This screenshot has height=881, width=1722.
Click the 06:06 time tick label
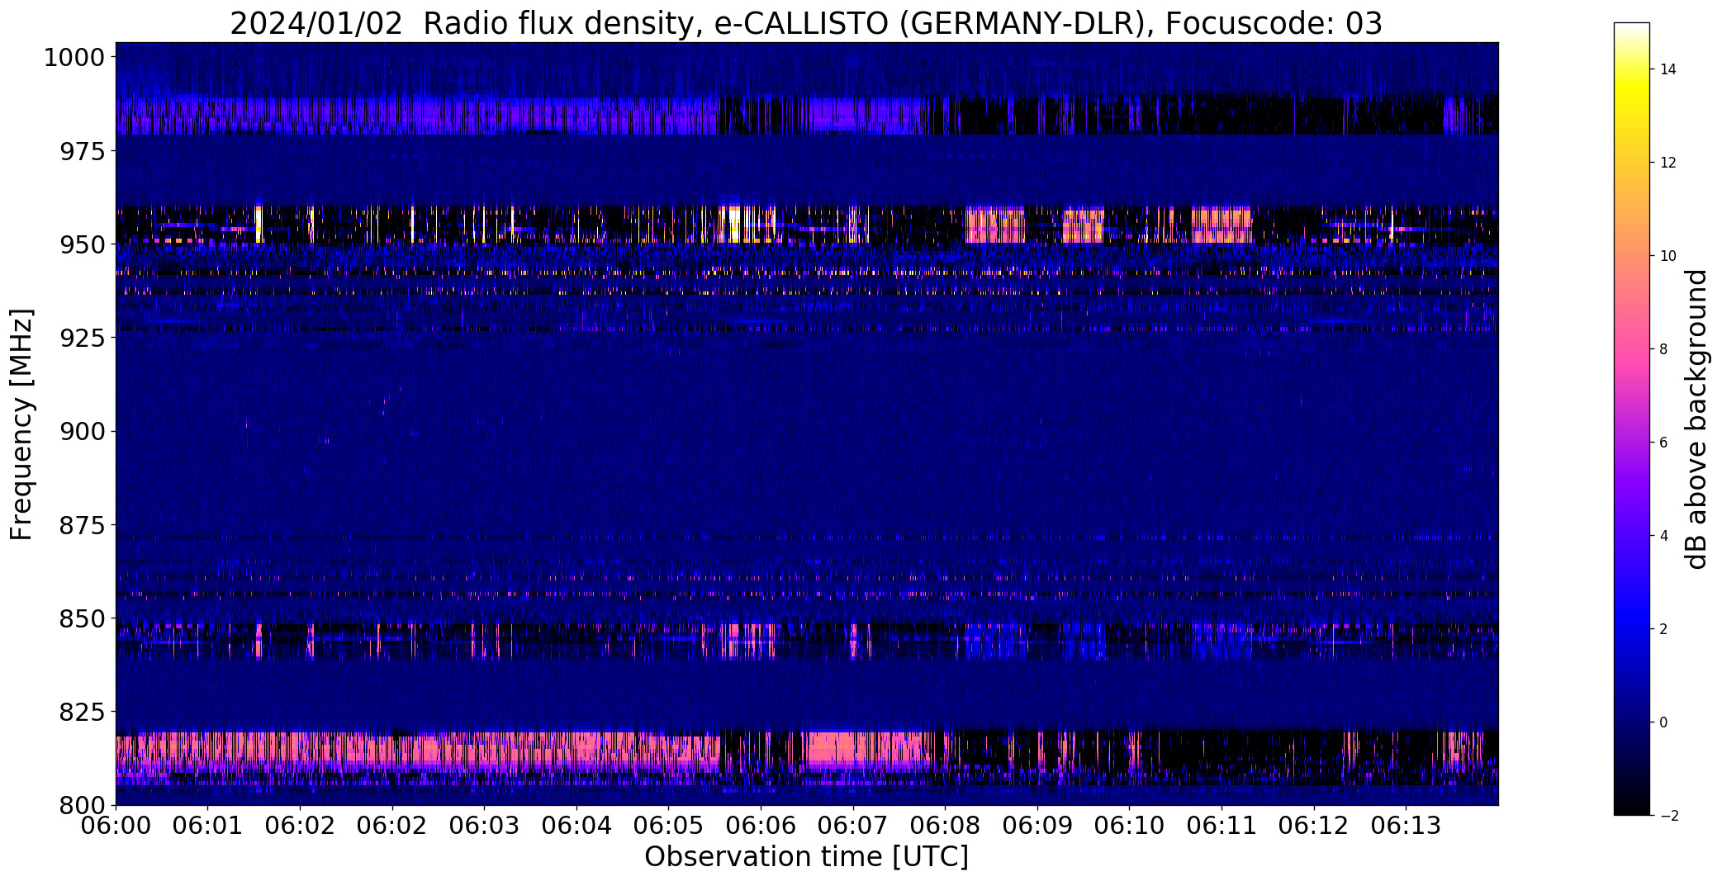coord(761,826)
